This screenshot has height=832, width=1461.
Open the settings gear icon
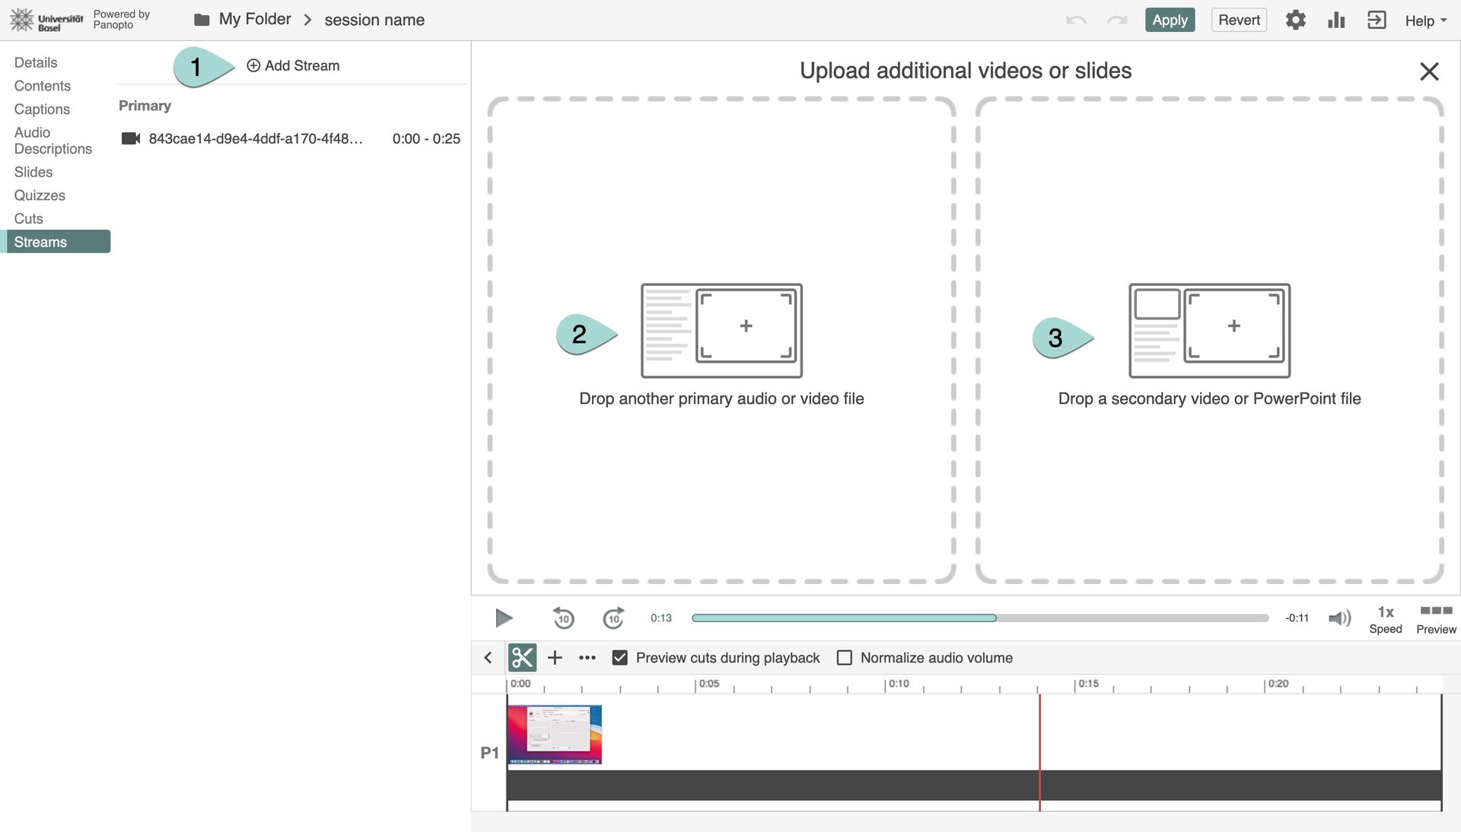click(x=1295, y=21)
